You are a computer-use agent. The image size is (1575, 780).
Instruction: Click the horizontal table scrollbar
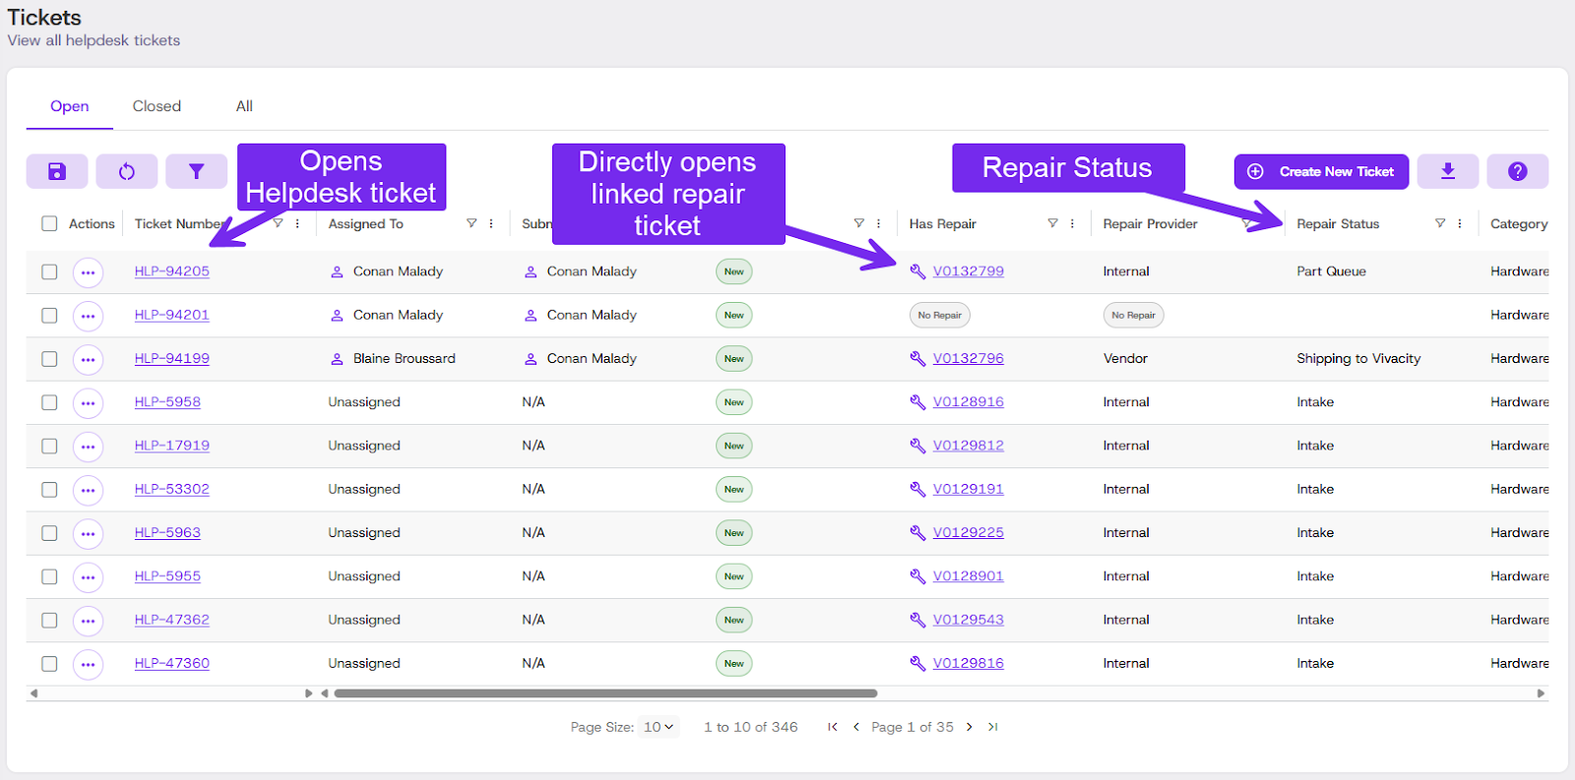(605, 693)
